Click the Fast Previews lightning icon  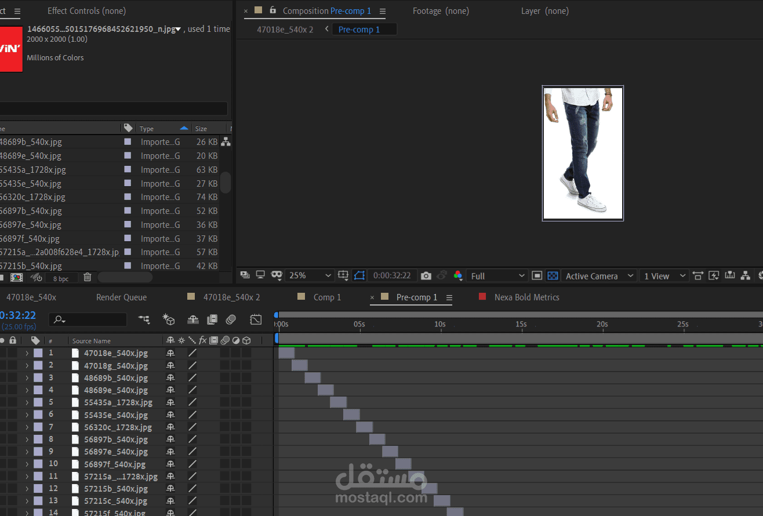click(714, 276)
